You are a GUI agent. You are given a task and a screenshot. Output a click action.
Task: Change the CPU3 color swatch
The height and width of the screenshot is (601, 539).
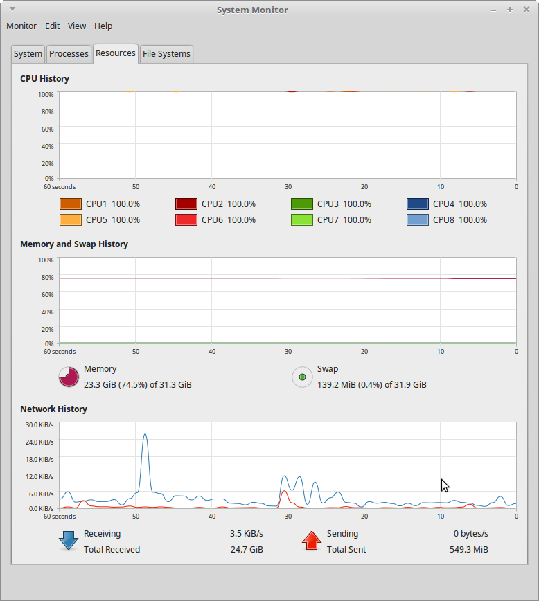tap(302, 204)
